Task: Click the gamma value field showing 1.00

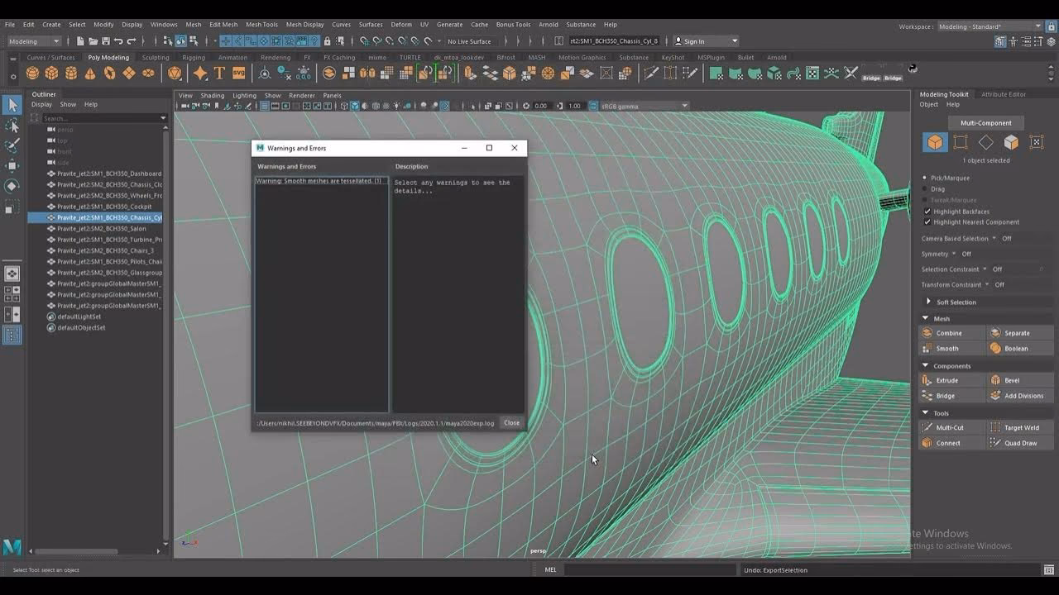Action: [575, 106]
